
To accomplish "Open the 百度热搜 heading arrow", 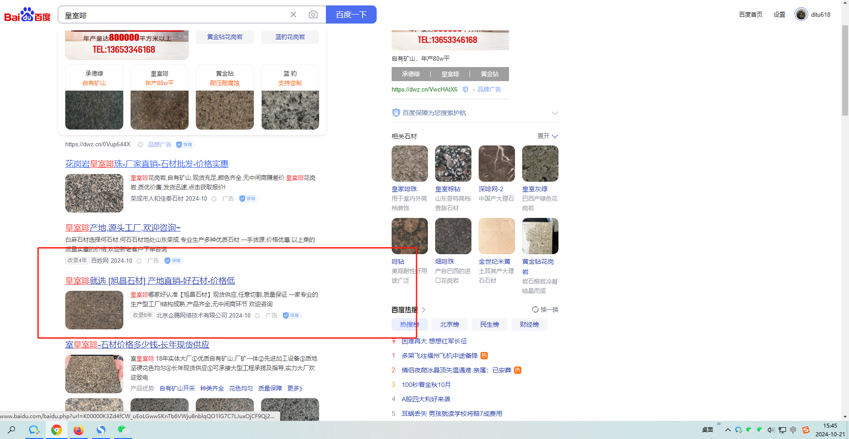I will click(424, 310).
